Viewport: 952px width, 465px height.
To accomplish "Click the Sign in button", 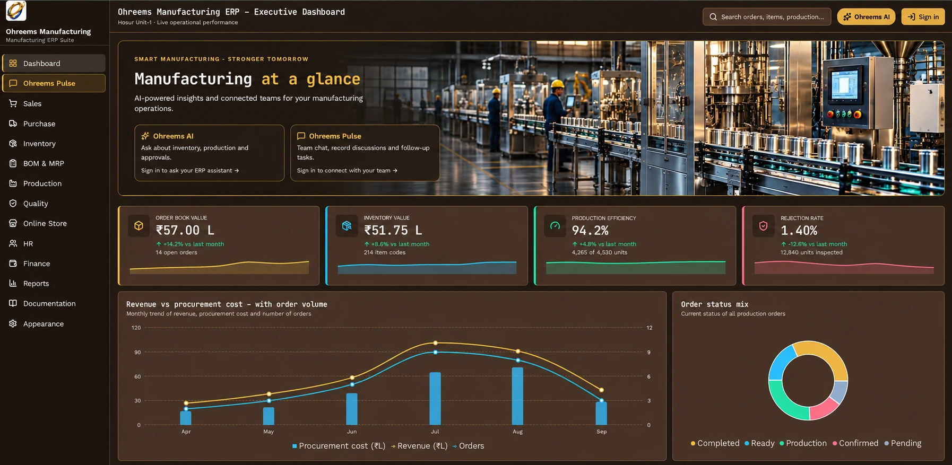I will (923, 17).
